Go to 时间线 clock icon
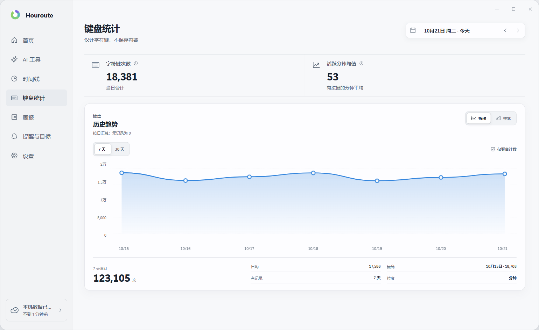 click(x=14, y=79)
